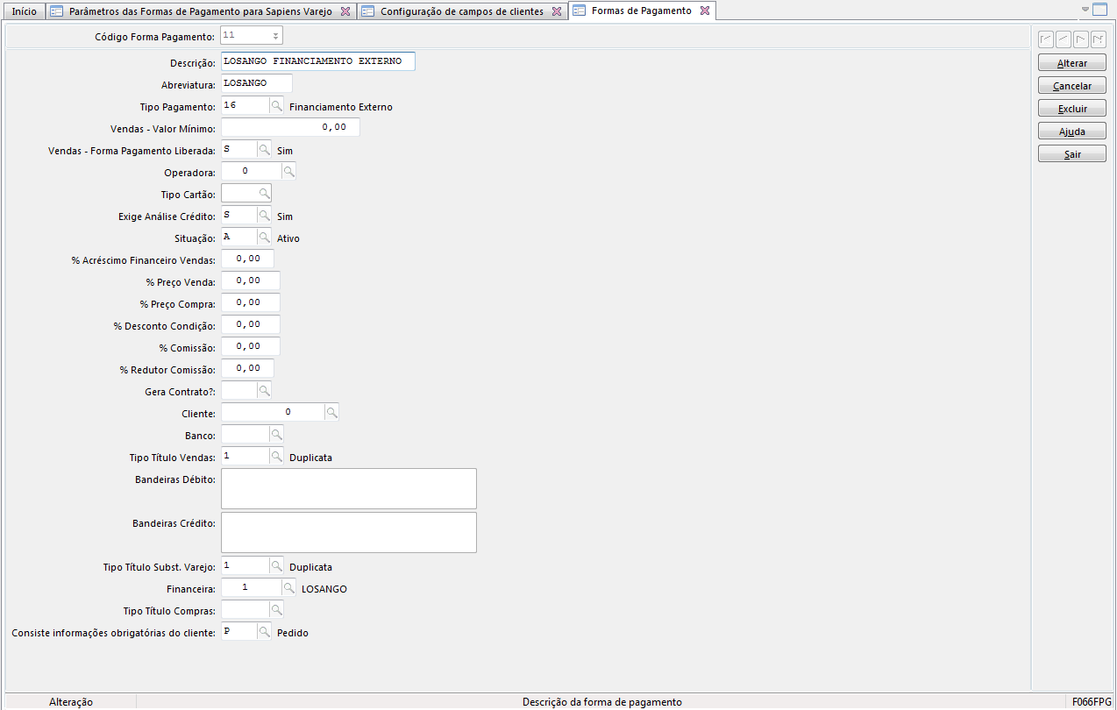
Task: Open lookup for Vendas - Forma Pagamento Liberada
Action: click(x=264, y=150)
